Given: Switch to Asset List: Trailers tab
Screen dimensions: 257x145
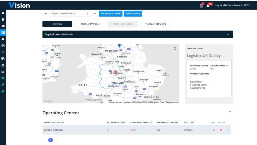Looking at the screenshot, I should (x=123, y=24).
